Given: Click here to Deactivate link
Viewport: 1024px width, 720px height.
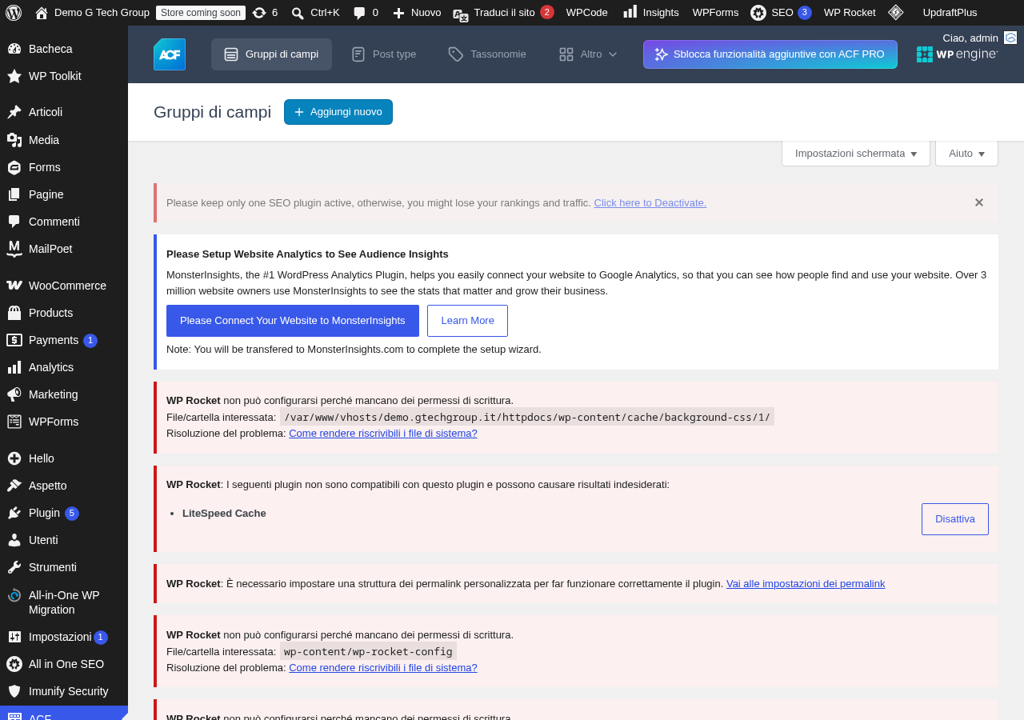Looking at the screenshot, I should click(650, 203).
